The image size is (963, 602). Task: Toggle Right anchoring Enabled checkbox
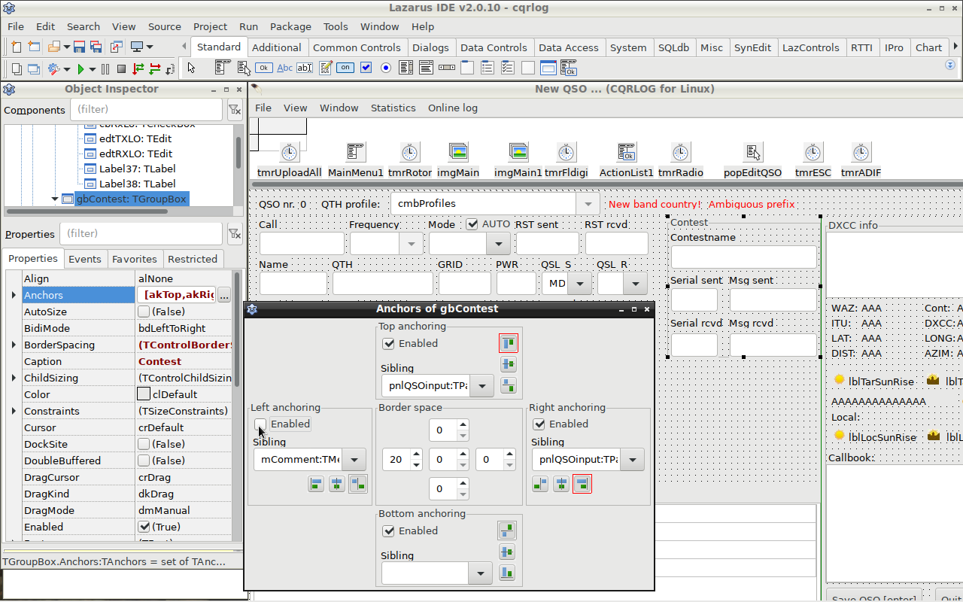pos(539,424)
